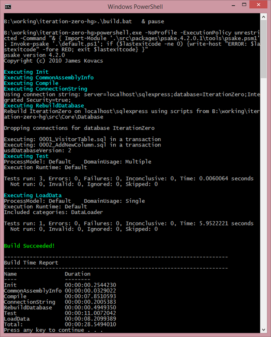This screenshot has width=271, height=337.
Task: Minimize the Windows PowerShell window
Action: click(x=234, y=5)
